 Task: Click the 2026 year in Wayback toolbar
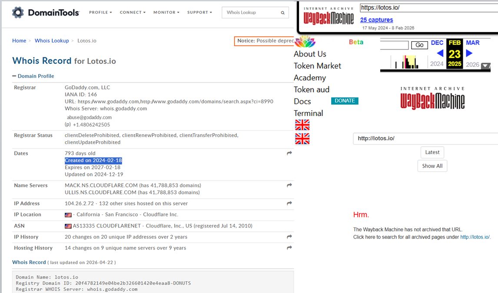(x=473, y=64)
